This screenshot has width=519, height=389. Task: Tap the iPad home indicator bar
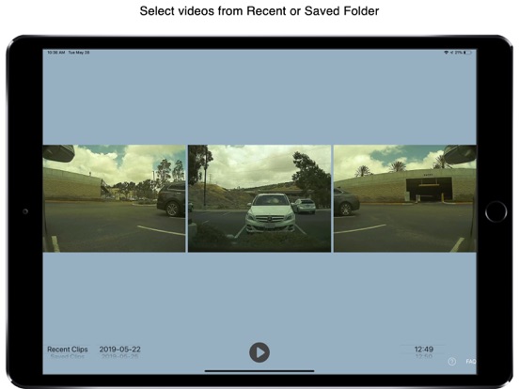point(259,371)
